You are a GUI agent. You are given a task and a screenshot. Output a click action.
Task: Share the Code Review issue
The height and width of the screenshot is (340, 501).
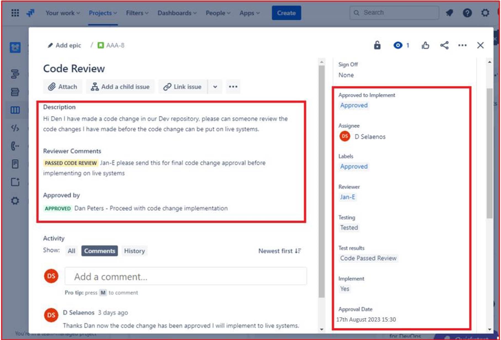tap(444, 45)
